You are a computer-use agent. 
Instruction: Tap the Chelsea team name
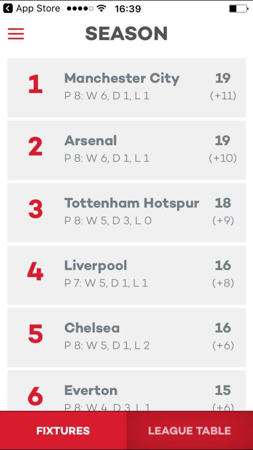[x=92, y=328]
